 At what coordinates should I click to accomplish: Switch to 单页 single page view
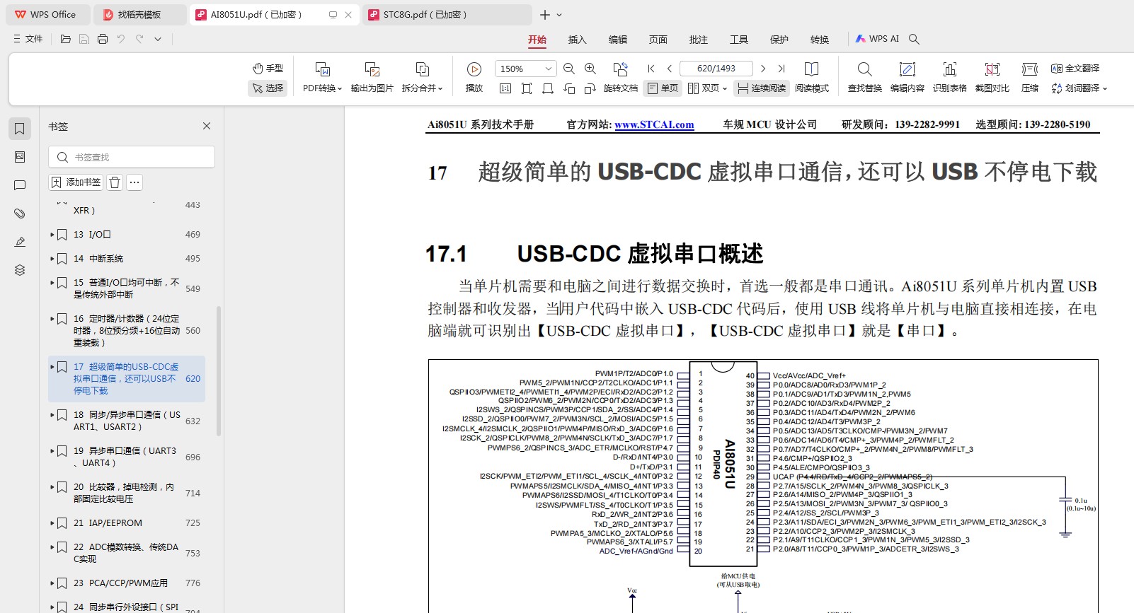662,88
